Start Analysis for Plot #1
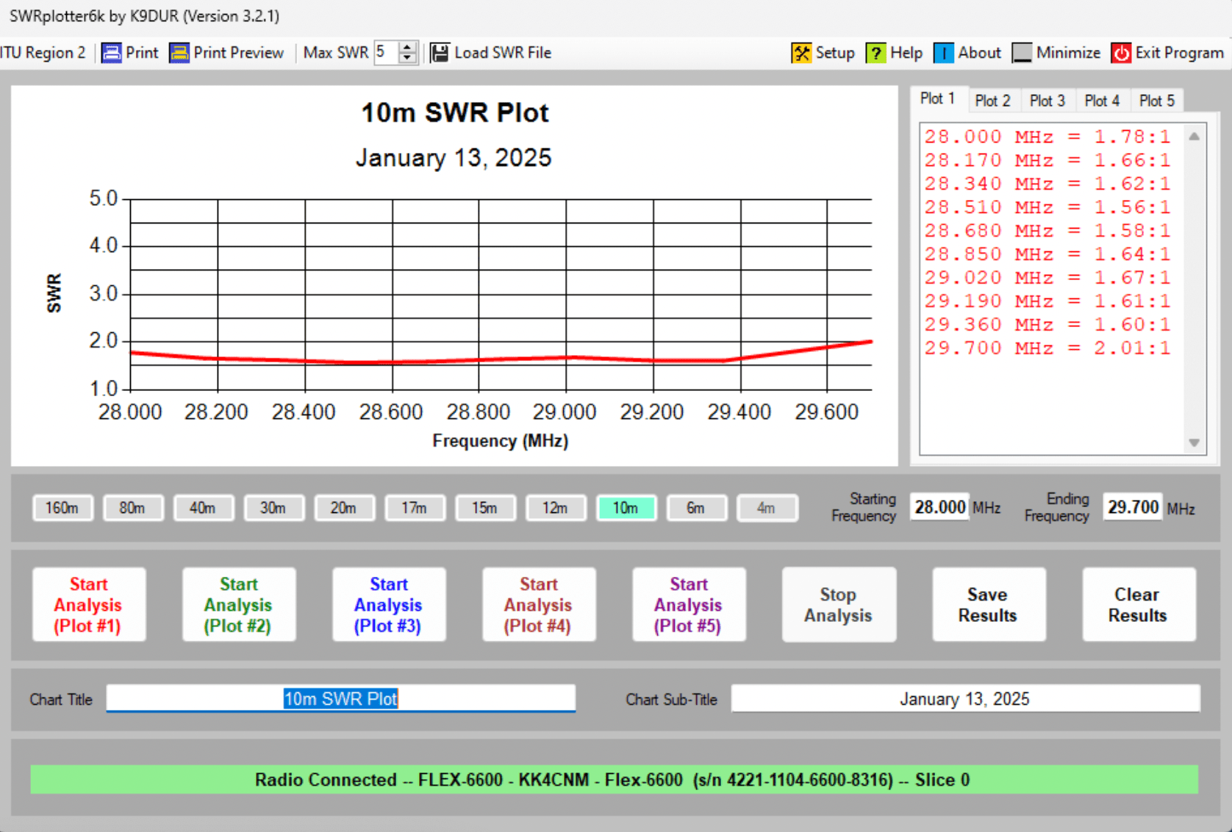Image resolution: width=1232 pixels, height=832 pixels. tap(89, 604)
